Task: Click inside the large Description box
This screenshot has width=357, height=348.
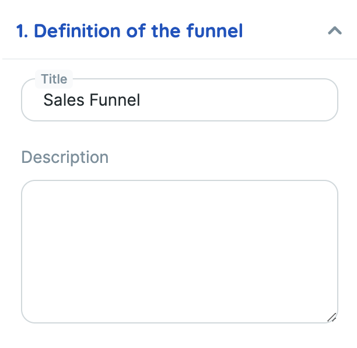Action: [180, 252]
